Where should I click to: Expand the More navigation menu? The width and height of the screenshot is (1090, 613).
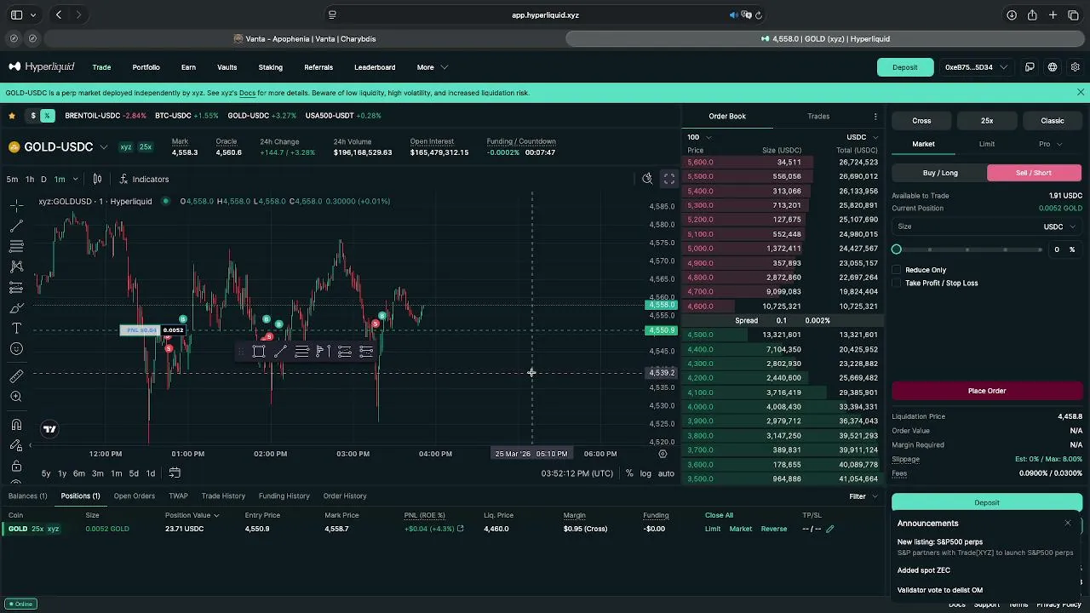(433, 67)
